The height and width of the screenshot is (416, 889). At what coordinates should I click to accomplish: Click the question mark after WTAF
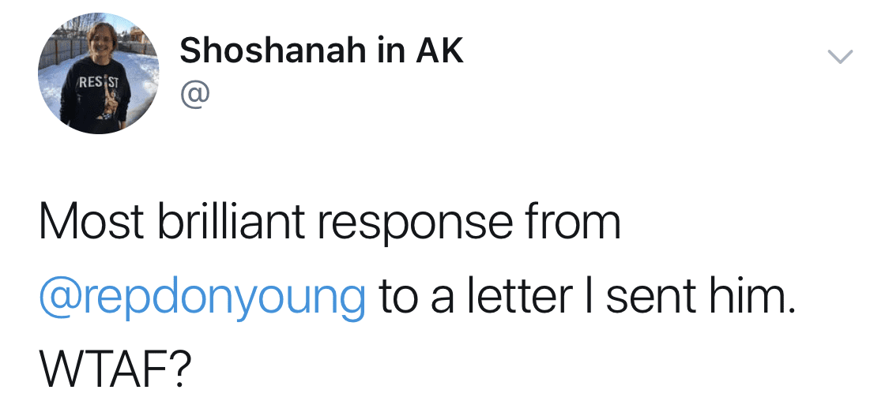pos(175,367)
